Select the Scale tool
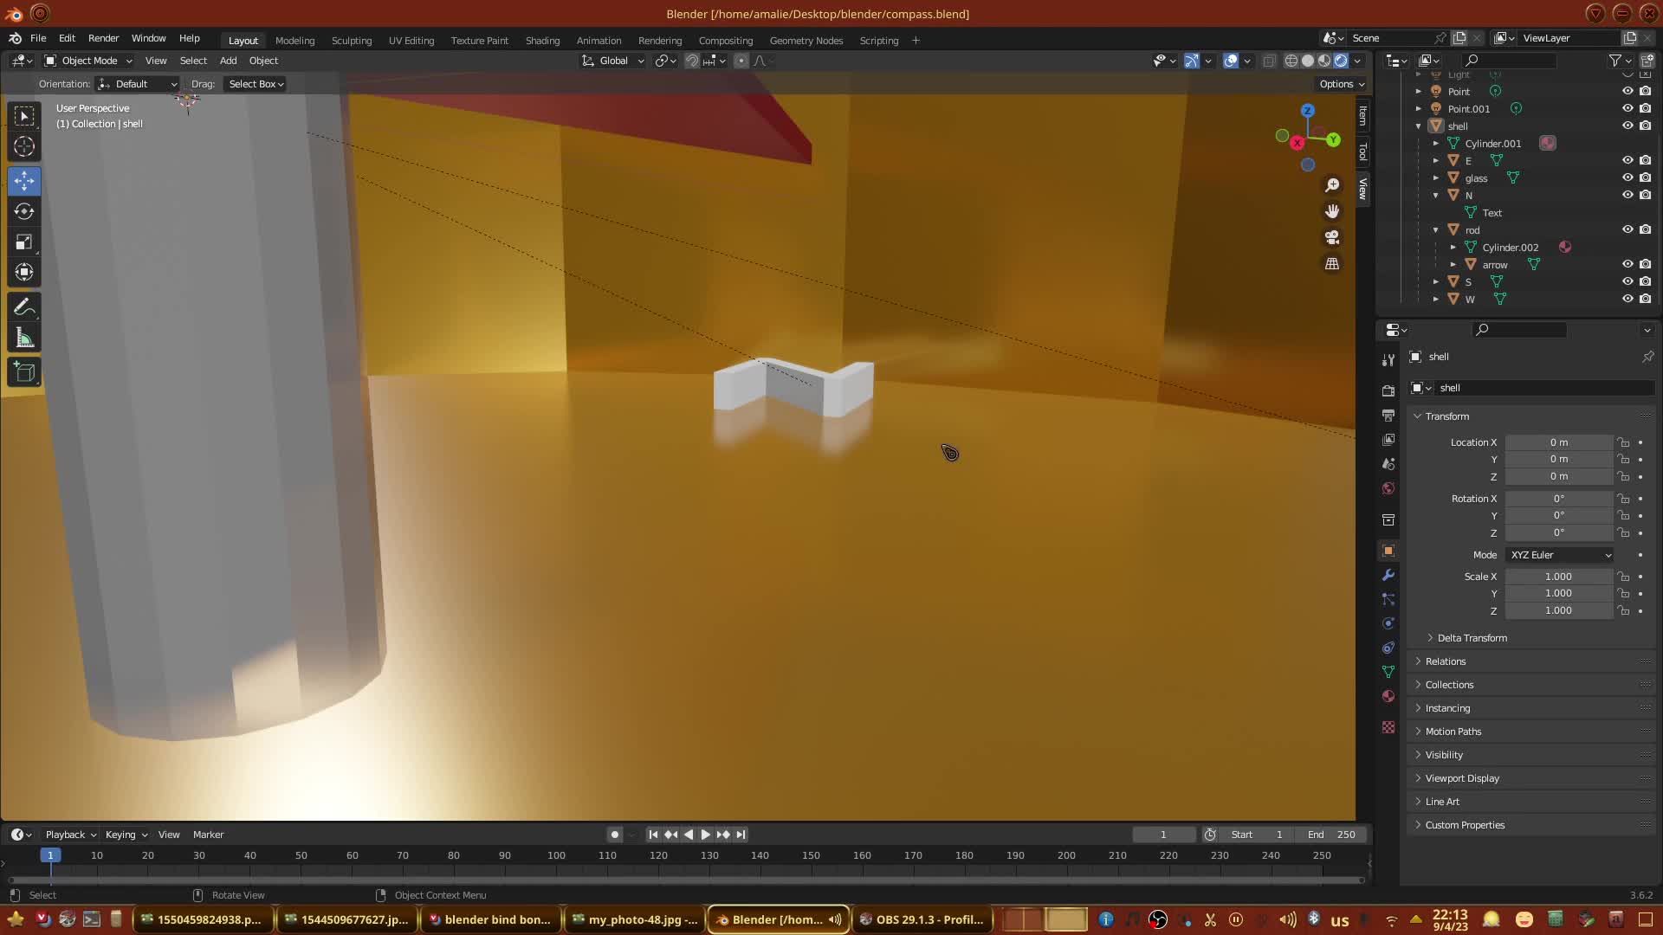The height and width of the screenshot is (935, 1663). [24, 242]
